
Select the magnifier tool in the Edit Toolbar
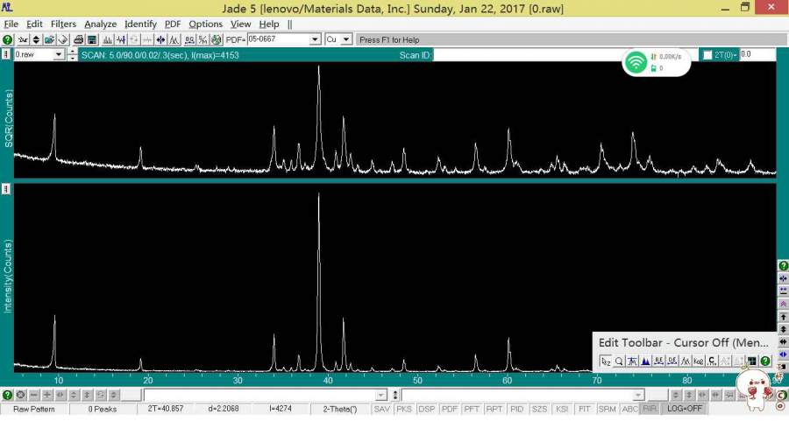pyautogui.click(x=619, y=361)
